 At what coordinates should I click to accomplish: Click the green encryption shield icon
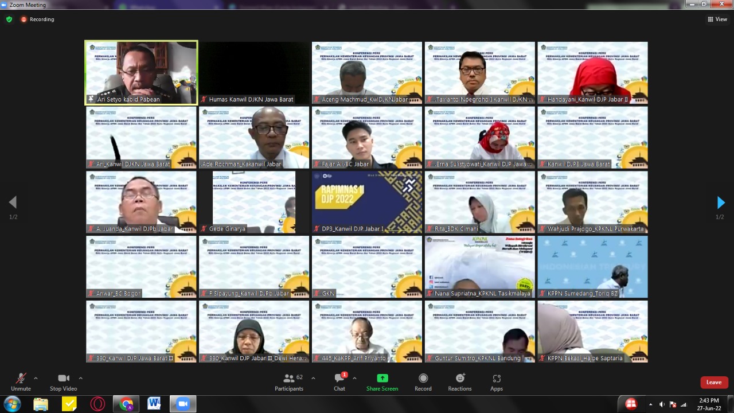click(x=9, y=19)
